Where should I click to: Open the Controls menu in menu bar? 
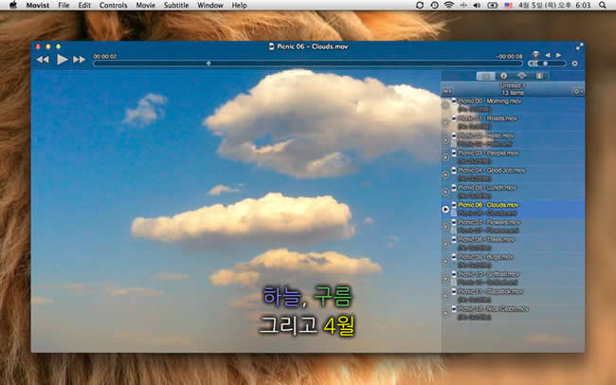(x=113, y=6)
